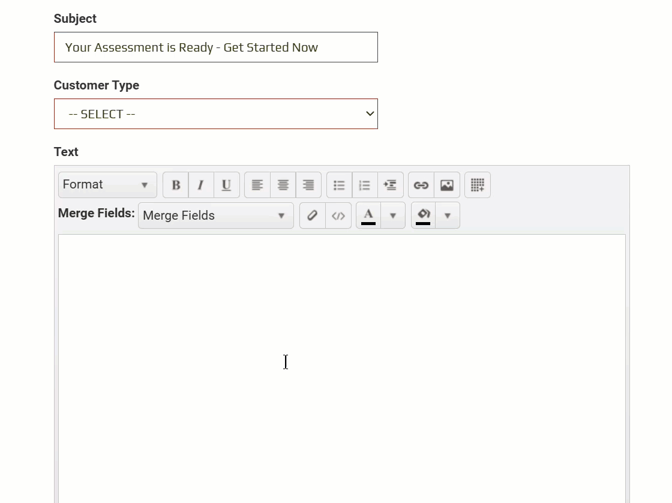The width and height of the screenshot is (672, 503).
Task: Toggle italic text style
Action: [201, 185]
